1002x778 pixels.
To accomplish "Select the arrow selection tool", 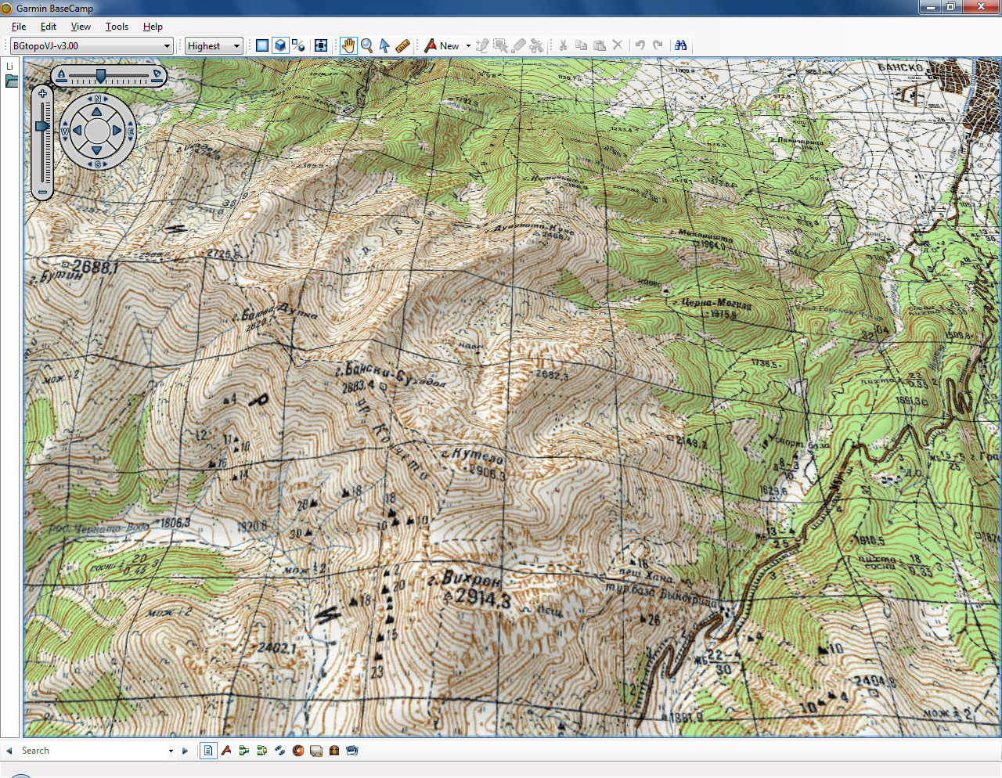I will (x=384, y=45).
